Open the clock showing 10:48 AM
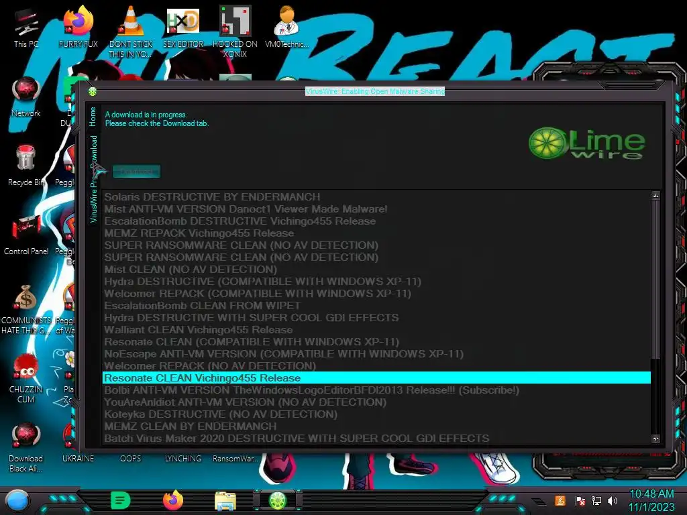 (651, 500)
